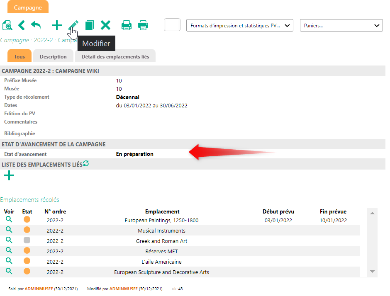This screenshot has width=390, height=296.
Task: Click the grey status dot for Greek and Roman Art
Action: pos(27,240)
